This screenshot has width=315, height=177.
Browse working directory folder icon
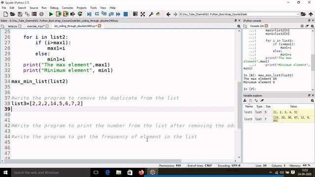point(303,14)
